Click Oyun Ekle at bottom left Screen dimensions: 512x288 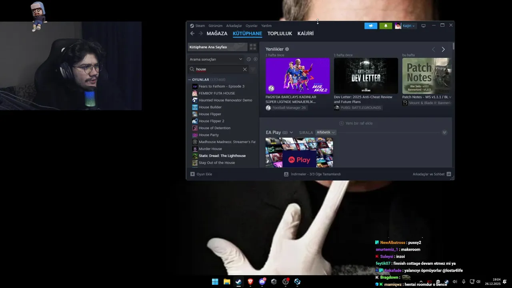tap(201, 174)
